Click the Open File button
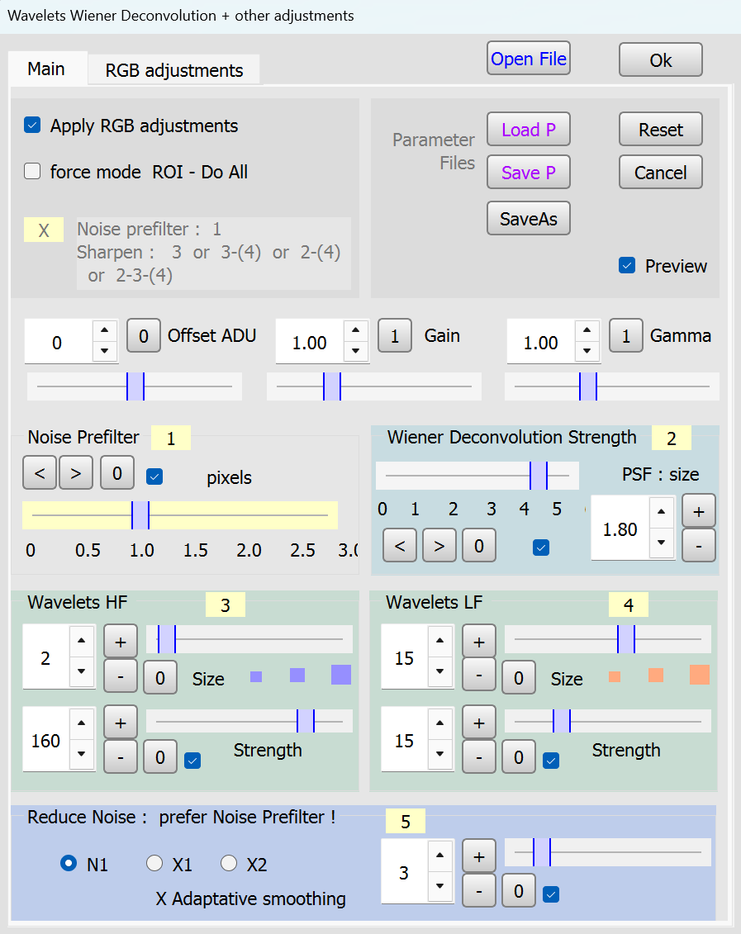741x934 pixels. [529, 59]
